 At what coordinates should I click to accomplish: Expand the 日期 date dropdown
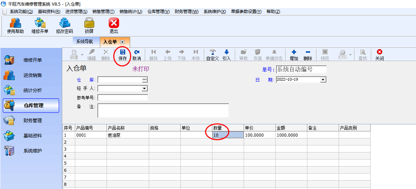coord(323,79)
